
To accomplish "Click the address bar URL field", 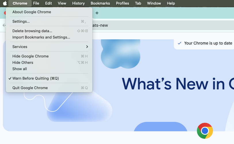I will [x=163, y=25].
